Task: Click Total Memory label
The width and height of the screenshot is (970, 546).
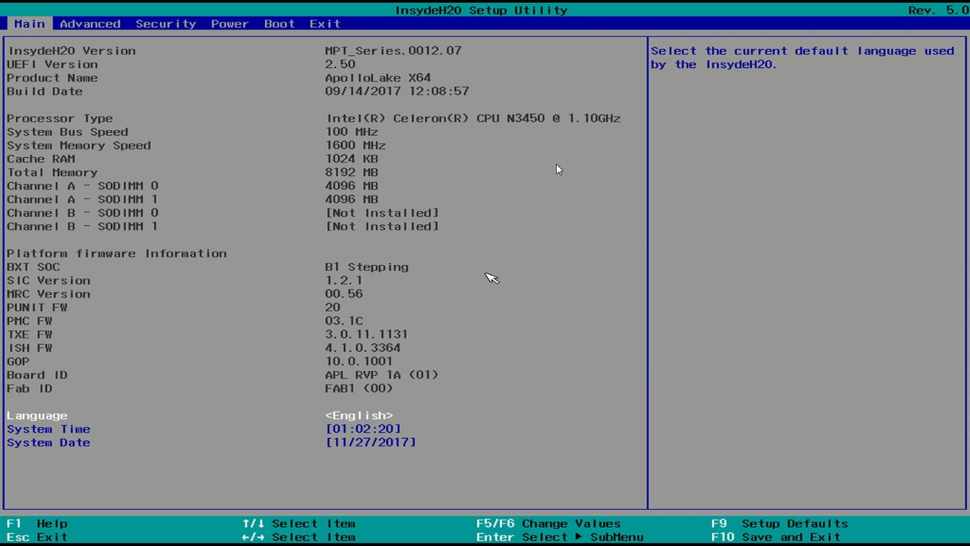Action: click(x=52, y=172)
